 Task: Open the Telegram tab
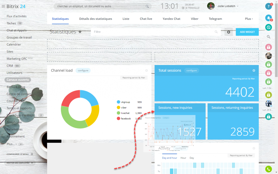215,19
